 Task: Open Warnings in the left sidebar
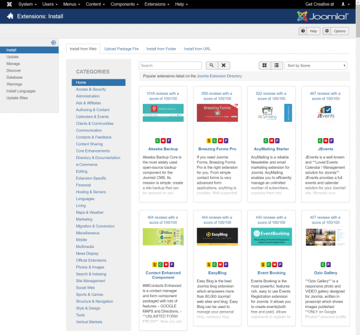click(14, 84)
